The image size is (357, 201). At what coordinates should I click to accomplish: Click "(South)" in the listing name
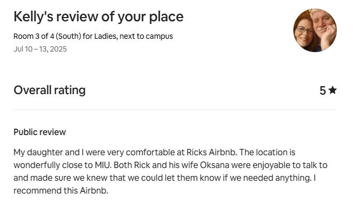coord(68,36)
